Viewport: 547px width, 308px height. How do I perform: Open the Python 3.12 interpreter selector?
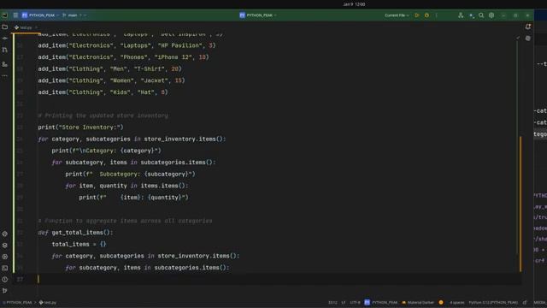pyautogui.click(x=493, y=303)
